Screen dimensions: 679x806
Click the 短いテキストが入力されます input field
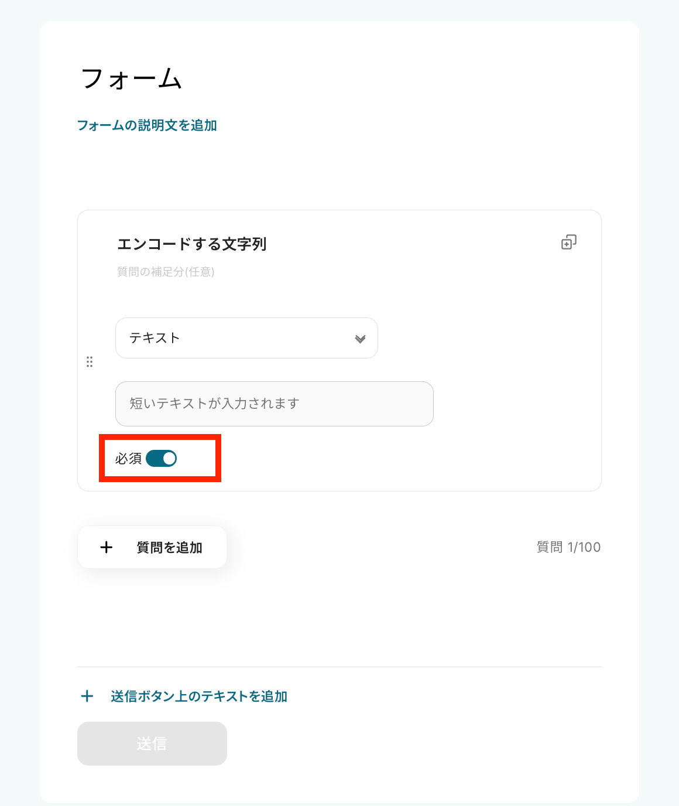point(274,404)
